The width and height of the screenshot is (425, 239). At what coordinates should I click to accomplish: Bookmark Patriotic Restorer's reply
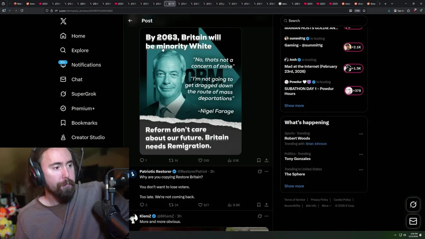(259, 205)
